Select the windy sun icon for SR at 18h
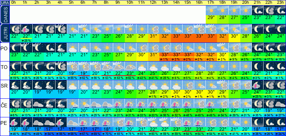 223,85
